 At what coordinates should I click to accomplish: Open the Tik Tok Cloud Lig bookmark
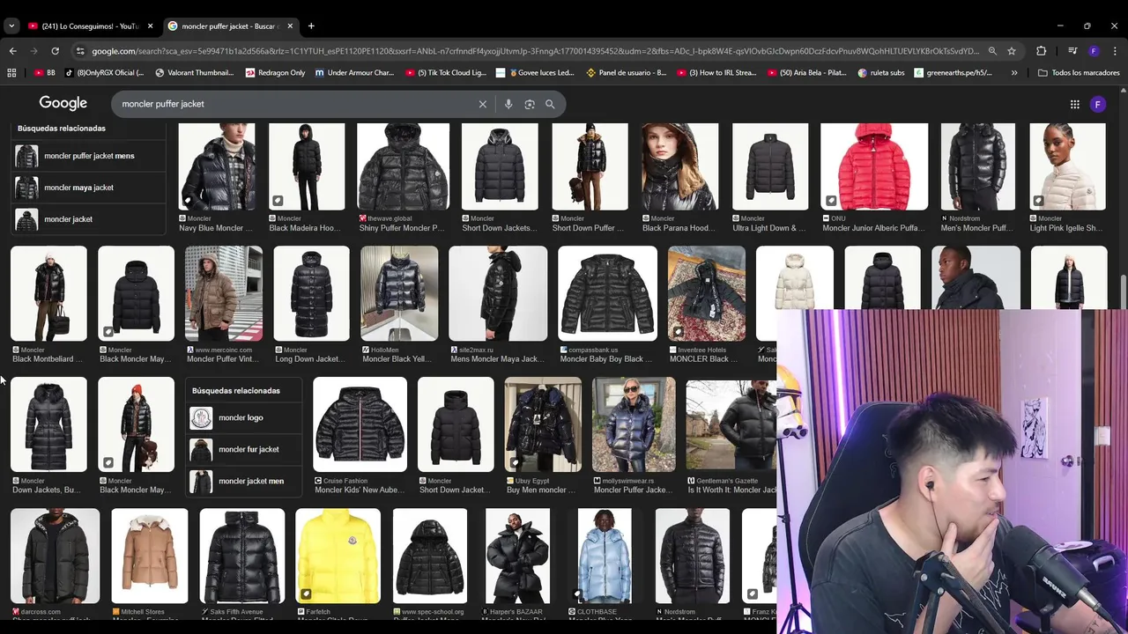point(446,73)
